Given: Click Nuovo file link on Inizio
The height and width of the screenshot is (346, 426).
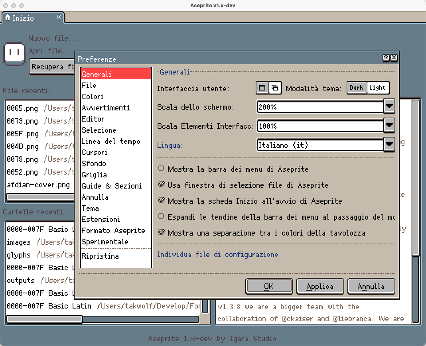Looking at the screenshot, I should click(x=53, y=38).
